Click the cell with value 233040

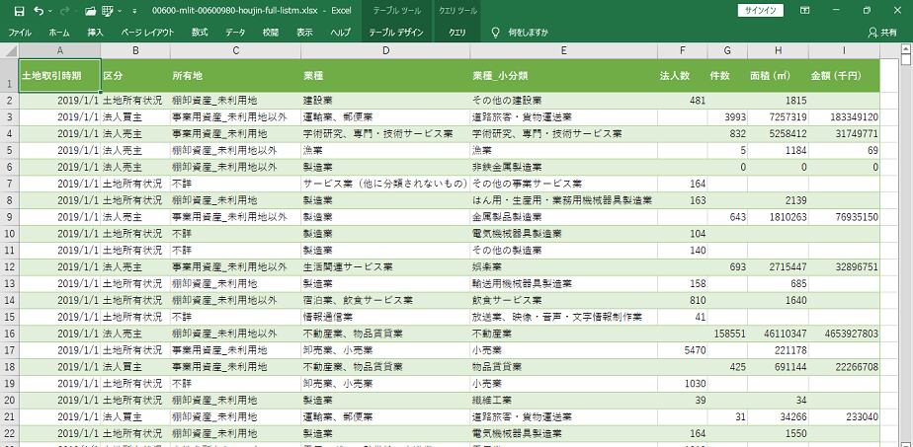point(844,417)
